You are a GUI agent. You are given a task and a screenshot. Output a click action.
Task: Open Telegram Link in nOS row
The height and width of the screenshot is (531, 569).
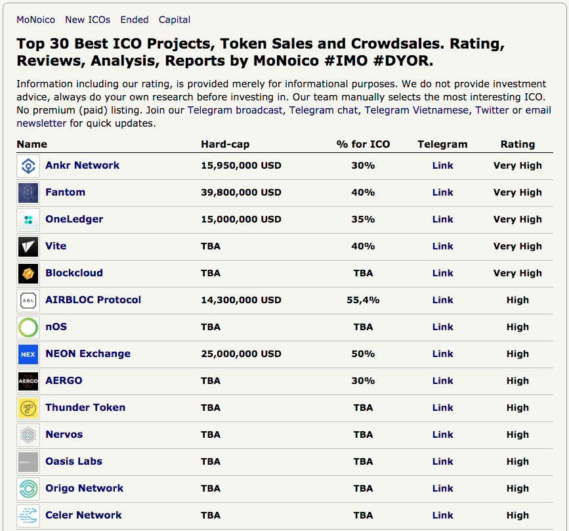[443, 327]
